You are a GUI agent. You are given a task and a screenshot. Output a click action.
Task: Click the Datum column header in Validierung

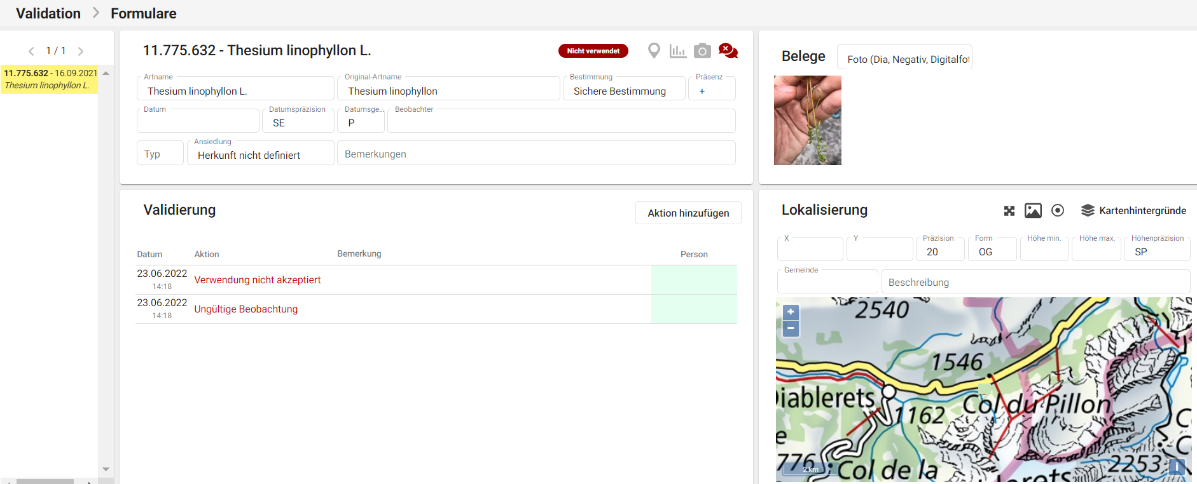(x=149, y=254)
